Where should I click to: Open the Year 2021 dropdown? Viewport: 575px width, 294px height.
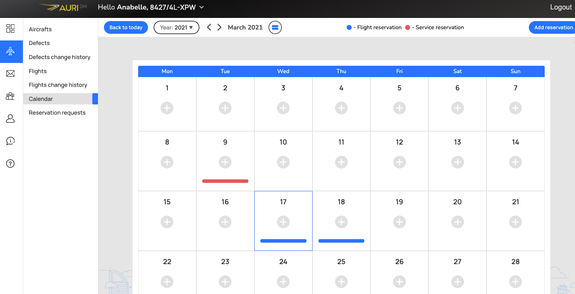(177, 27)
